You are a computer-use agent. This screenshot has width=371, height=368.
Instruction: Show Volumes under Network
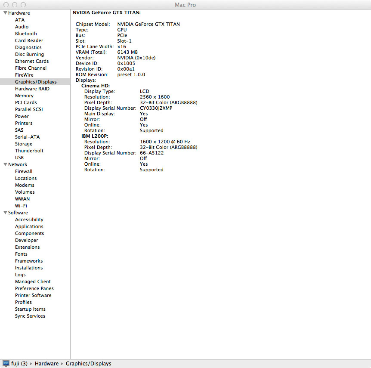(25, 192)
